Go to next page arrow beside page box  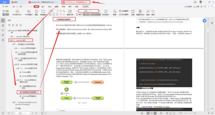[x=99, y=11]
